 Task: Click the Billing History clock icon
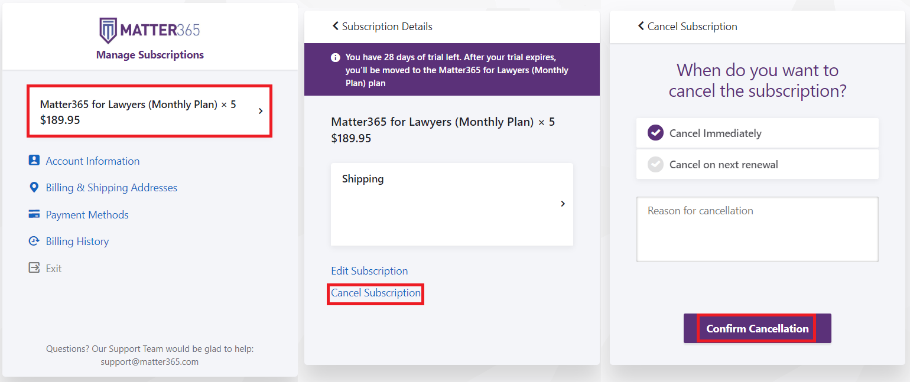(x=34, y=241)
